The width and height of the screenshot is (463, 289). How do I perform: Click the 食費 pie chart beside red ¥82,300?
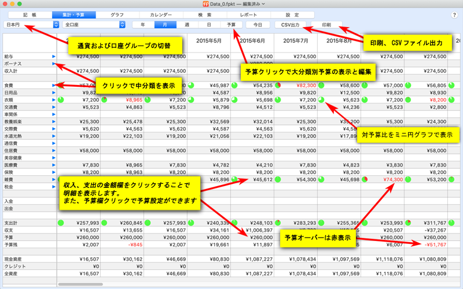coord(278,85)
